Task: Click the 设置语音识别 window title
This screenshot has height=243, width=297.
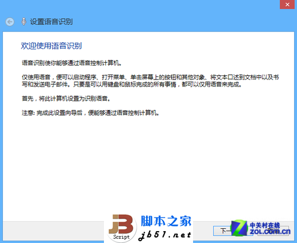Action: pyautogui.click(x=51, y=22)
